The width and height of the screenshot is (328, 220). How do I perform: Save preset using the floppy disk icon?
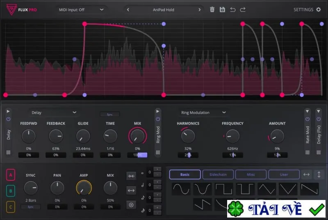click(x=222, y=9)
